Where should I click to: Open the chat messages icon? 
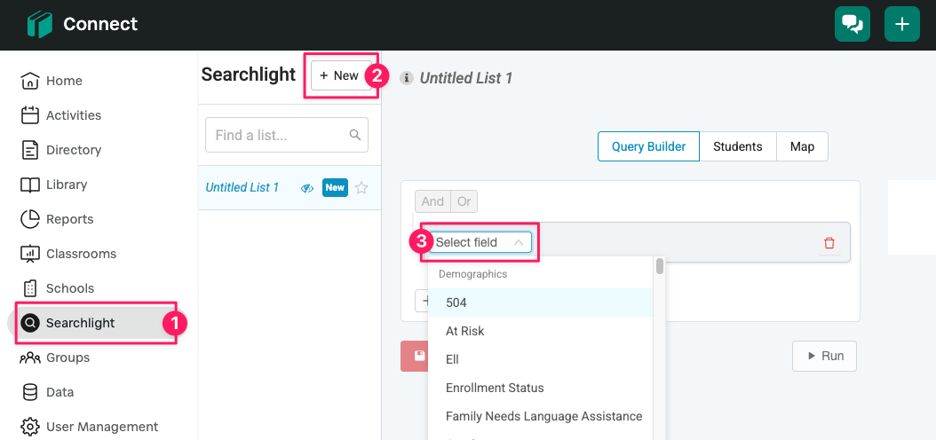tap(852, 24)
